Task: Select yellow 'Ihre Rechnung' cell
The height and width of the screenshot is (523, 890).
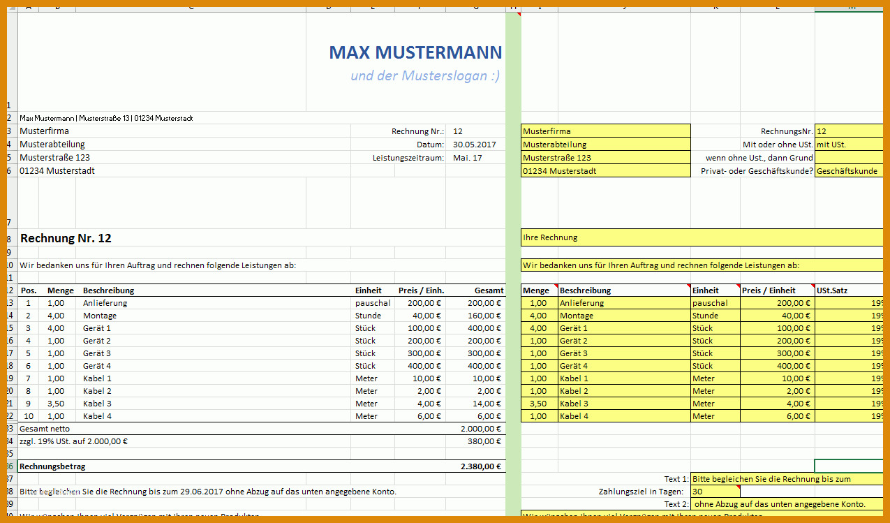Action: [x=702, y=237]
